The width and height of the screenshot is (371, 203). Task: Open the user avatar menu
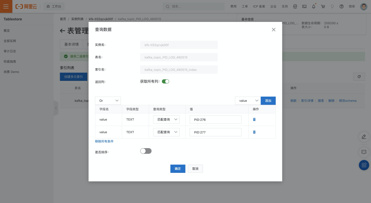pyautogui.click(x=364, y=7)
